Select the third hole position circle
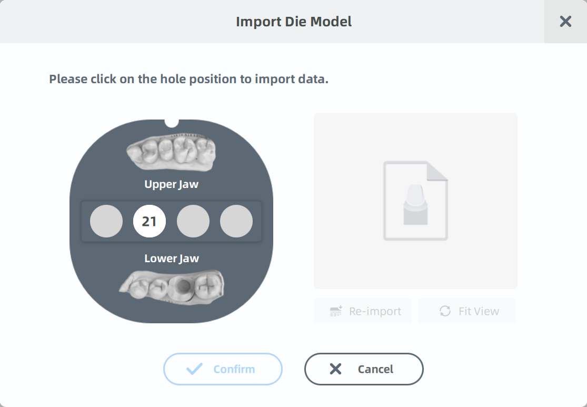Viewport: 587px width, 407px height. (193, 221)
